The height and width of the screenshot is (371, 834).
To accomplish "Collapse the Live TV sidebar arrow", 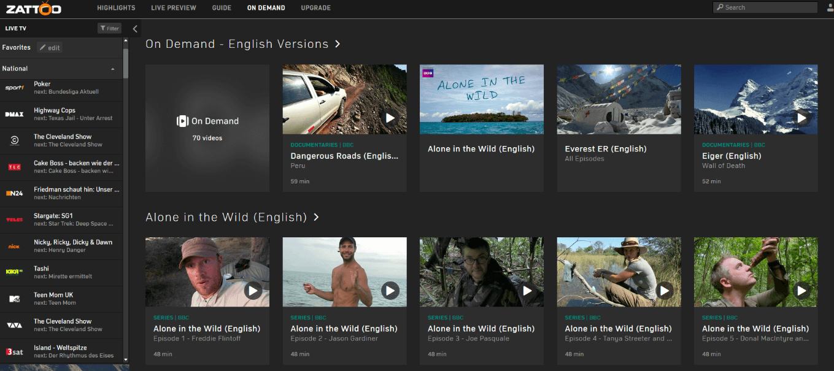I will point(136,28).
